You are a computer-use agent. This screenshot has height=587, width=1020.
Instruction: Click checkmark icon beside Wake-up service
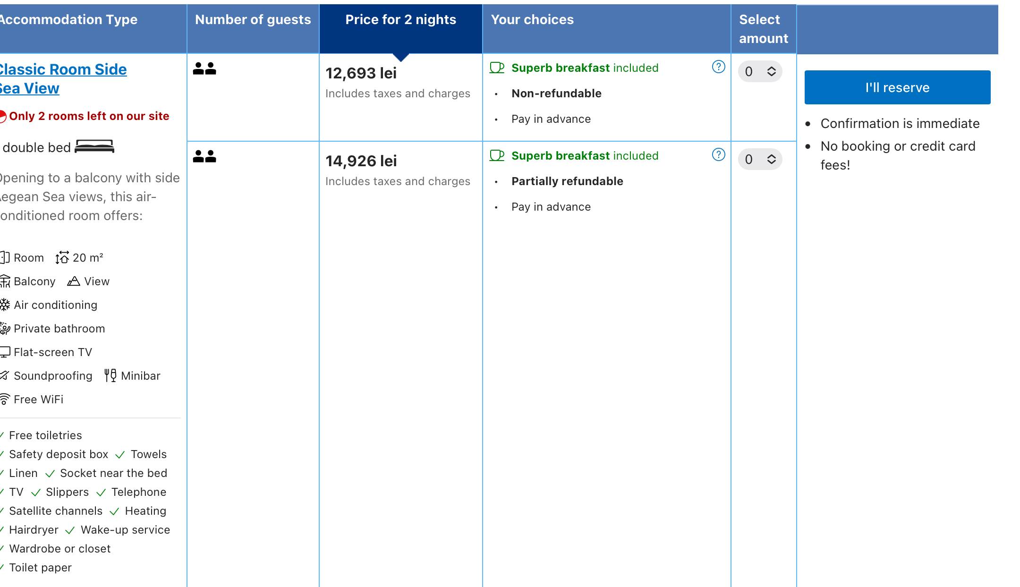pos(70,530)
